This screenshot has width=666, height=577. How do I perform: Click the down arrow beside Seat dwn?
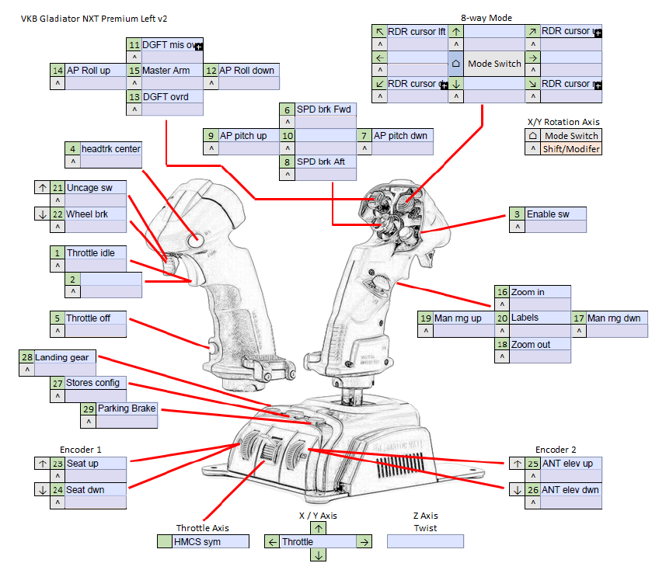tap(41, 490)
